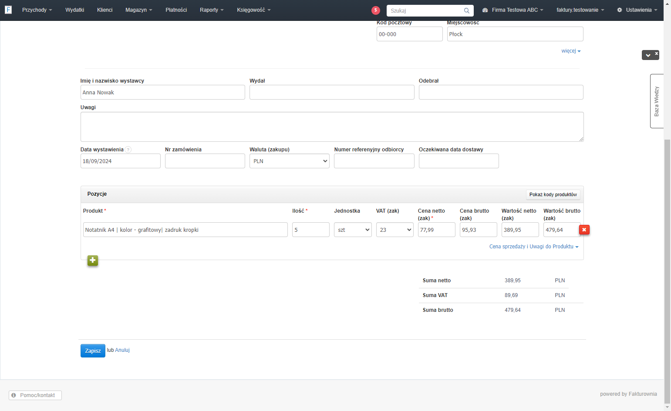The image size is (671, 411).
Task: Click into the Uwagi text area
Action: pos(332,127)
